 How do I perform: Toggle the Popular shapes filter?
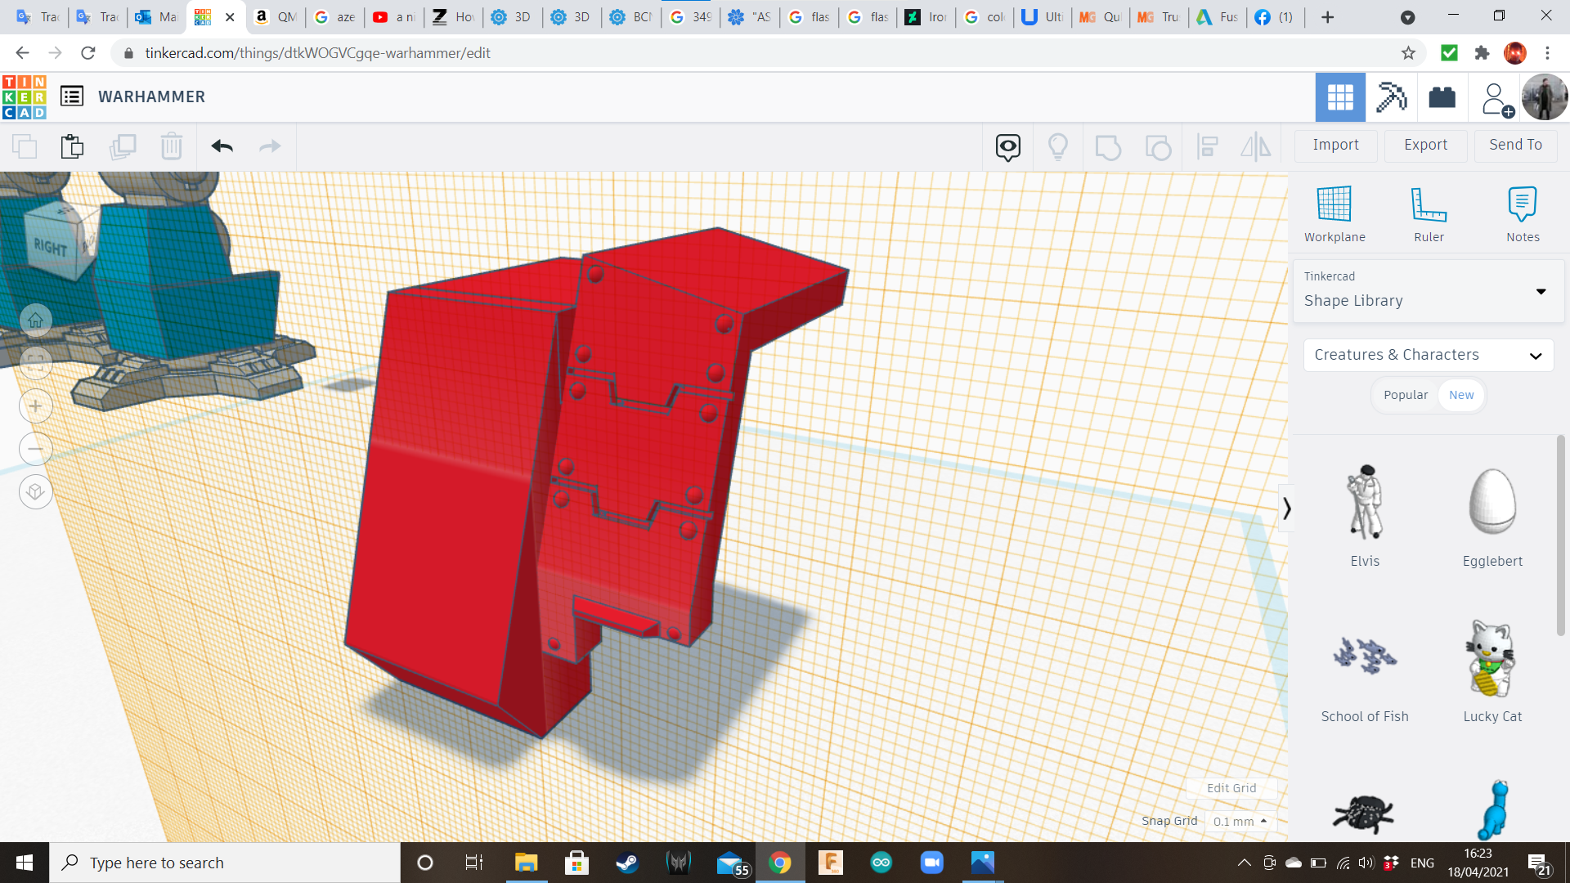click(1406, 395)
